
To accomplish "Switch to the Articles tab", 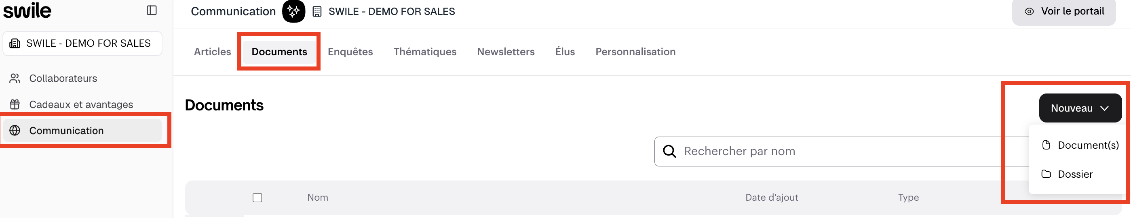I will pyautogui.click(x=213, y=52).
